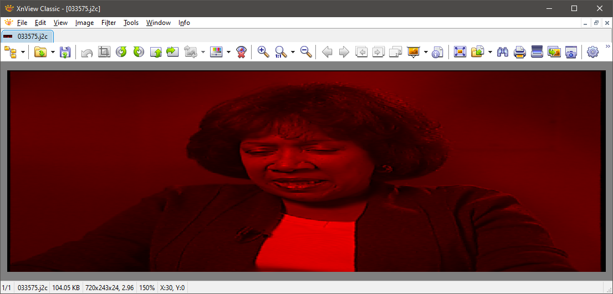
Task: Expand the Browser icon dropdown arrow
Action: click(x=23, y=52)
